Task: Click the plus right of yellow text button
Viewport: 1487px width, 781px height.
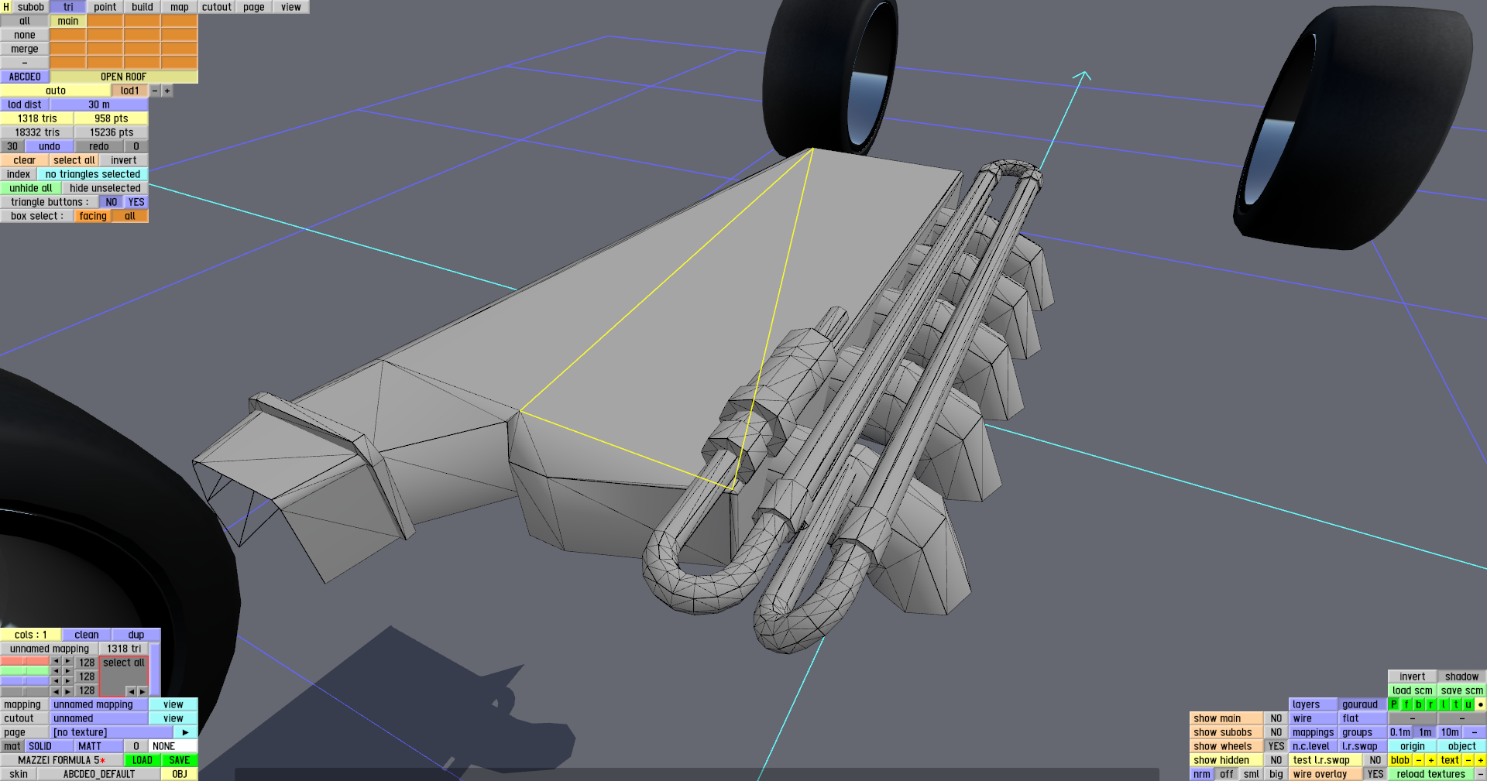Action: pos(1481,760)
